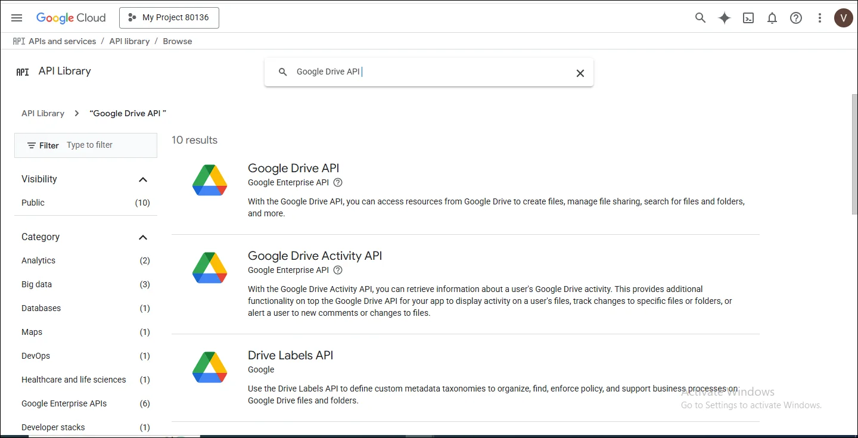858x438 pixels.
Task: Open the Google Drive API result
Action: 294,168
